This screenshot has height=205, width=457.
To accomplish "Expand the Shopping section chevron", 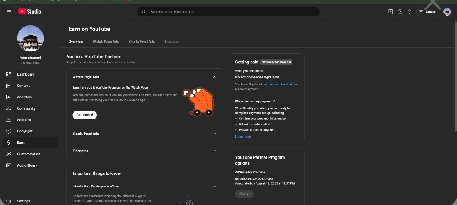I will tap(215, 151).
